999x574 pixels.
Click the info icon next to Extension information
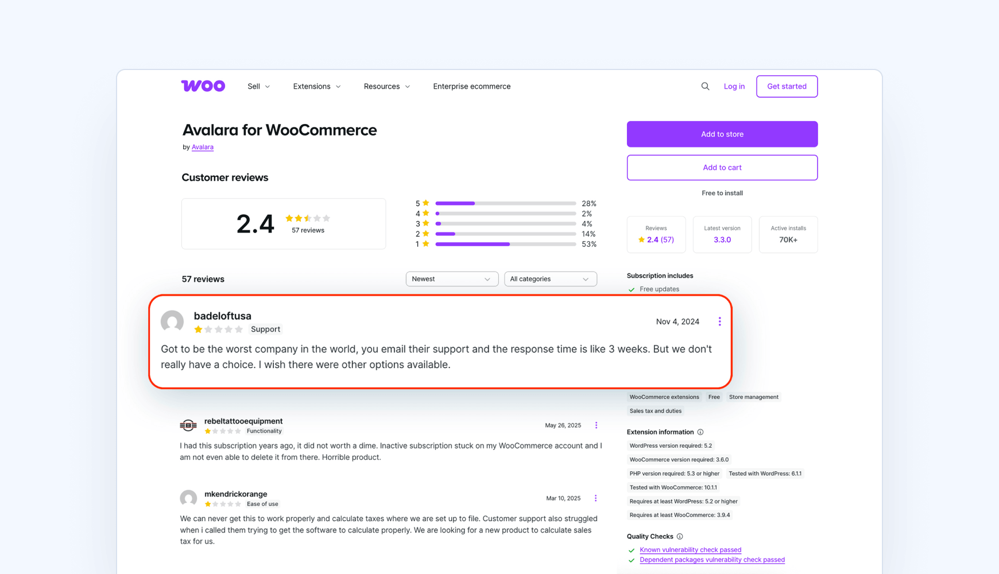[700, 432]
